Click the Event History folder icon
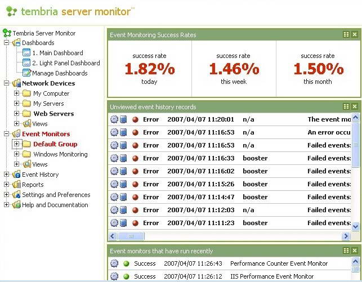This screenshot has height=282, width=362. point(16,174)
